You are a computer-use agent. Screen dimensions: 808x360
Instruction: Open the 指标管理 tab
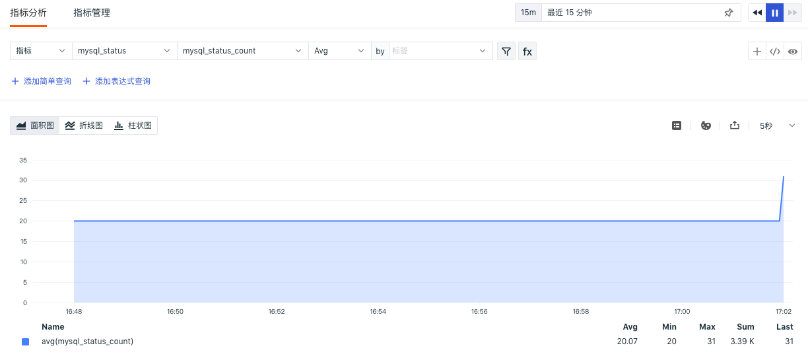pyautogui.click(x=92, y=13)
